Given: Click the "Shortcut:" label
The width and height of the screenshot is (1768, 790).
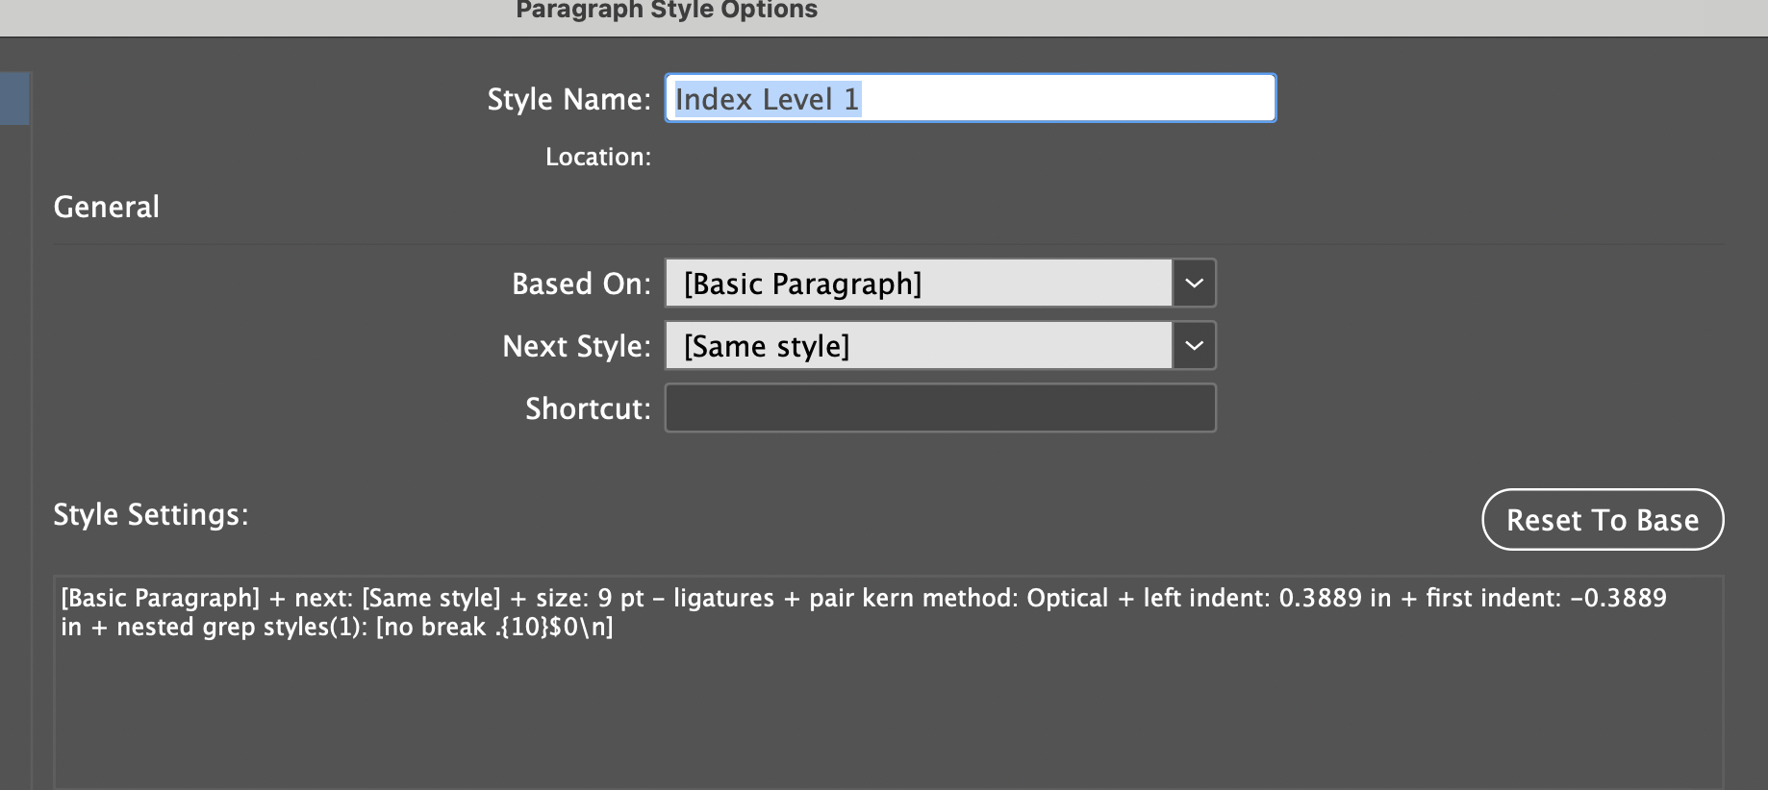Looking at the screenshot, I should 588,408.
